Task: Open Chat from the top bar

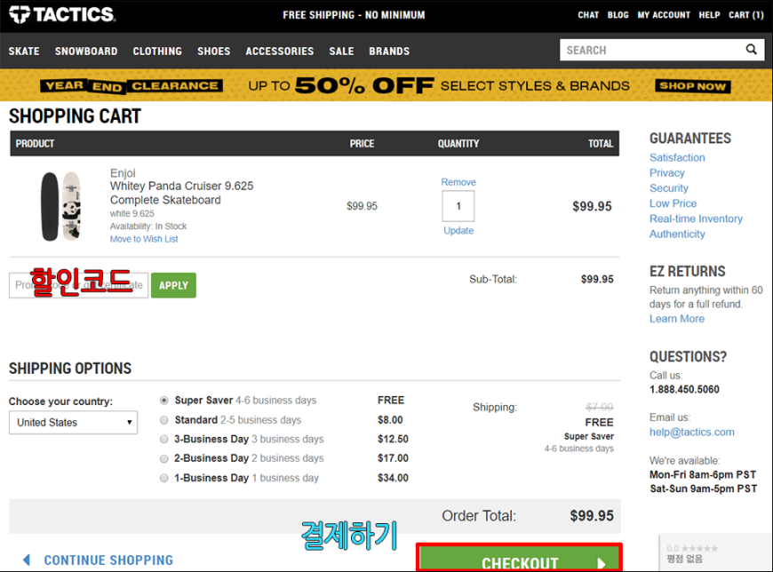Action: point(588,15)
